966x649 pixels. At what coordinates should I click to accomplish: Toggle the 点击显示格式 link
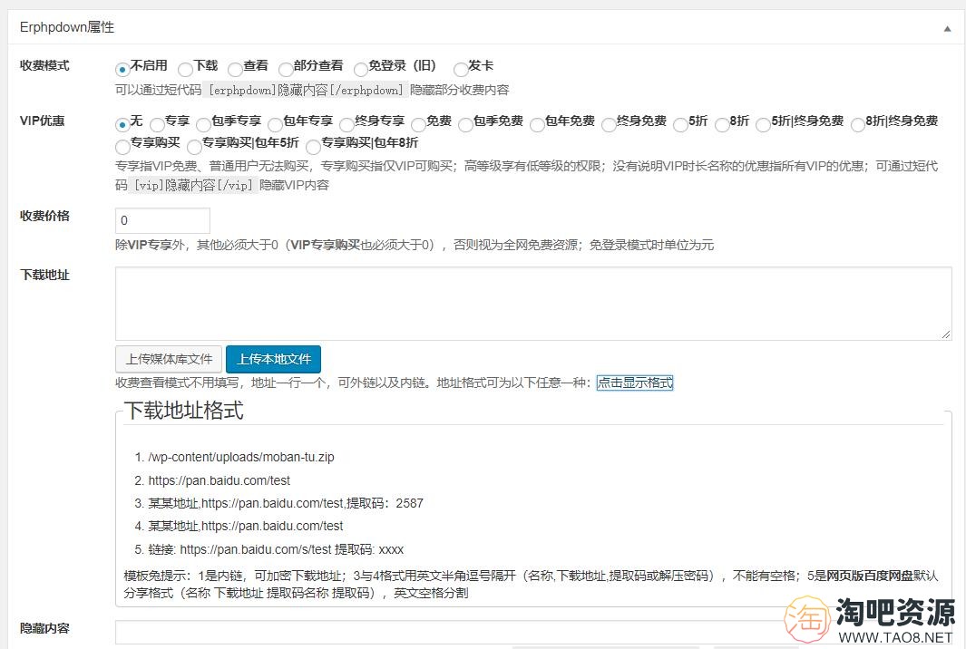pos(635,383)
